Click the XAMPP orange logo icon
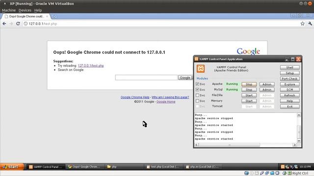This screenshot has width=314, height=176. coord(201,68)
